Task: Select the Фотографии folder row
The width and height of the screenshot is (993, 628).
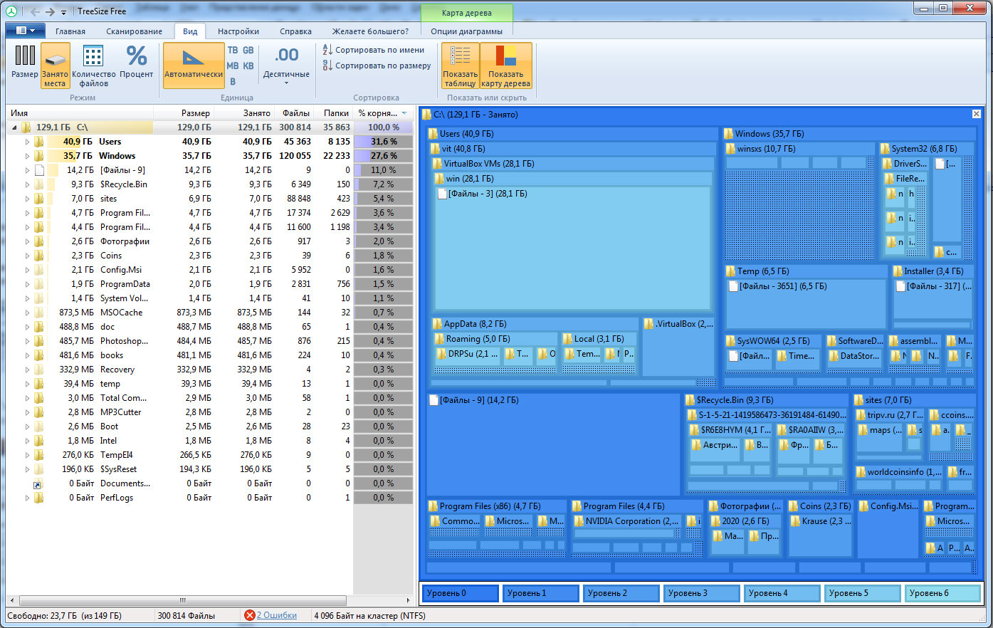Action: click(x=209, y=241)
